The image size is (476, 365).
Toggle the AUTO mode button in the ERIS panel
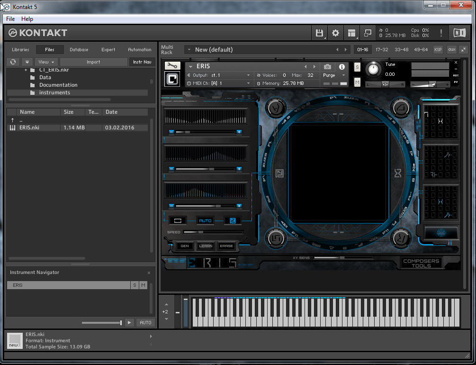(205, 220)
